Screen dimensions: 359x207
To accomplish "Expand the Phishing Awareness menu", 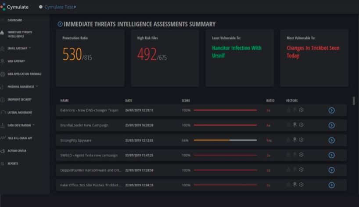I will 23,87.
